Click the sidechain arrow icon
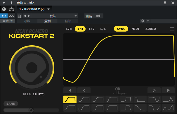The image size is (177, 114). [98, 16]
